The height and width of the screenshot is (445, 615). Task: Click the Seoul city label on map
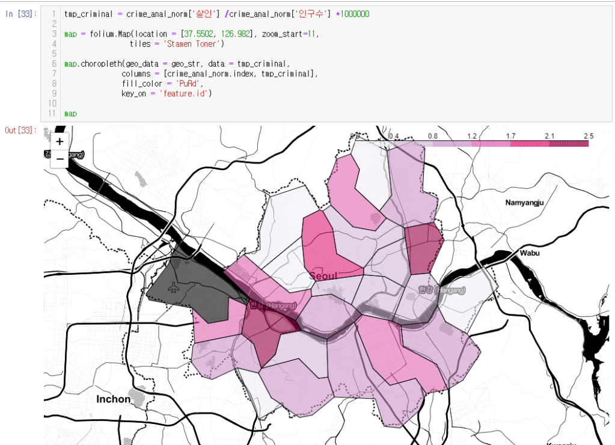(325, 275)
